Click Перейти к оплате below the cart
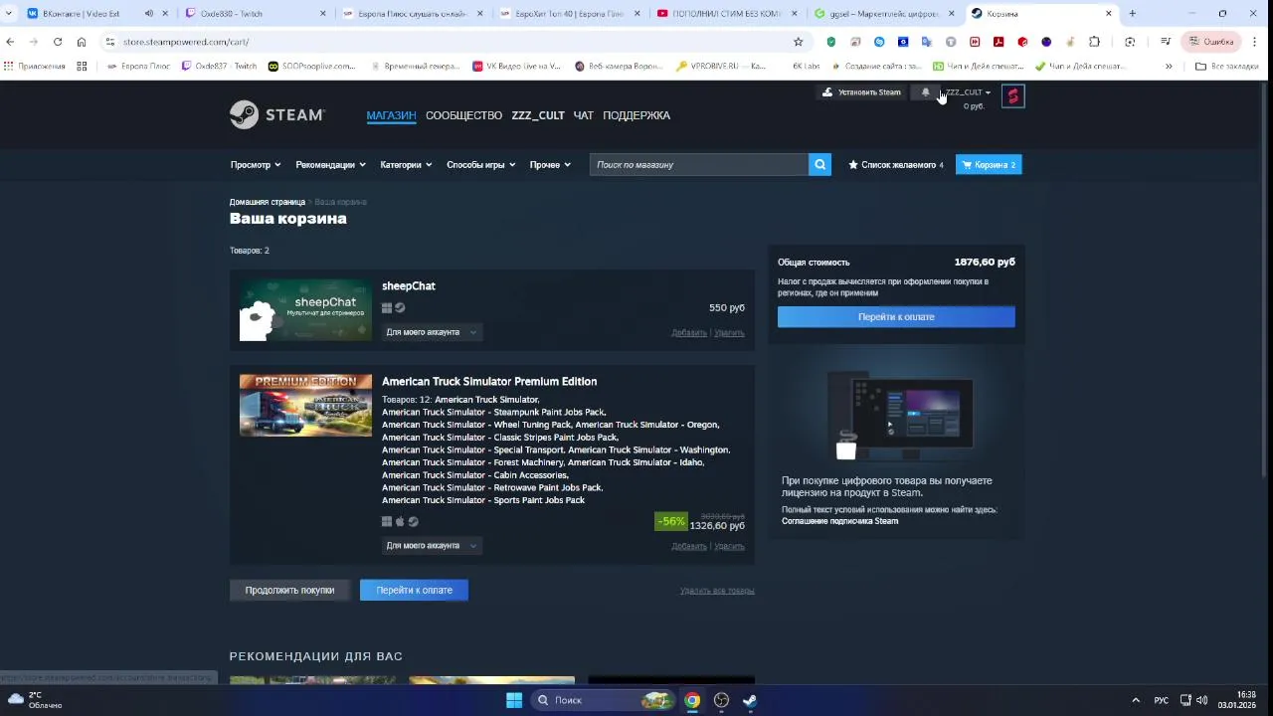The image size is (1273, 716). coord(414,591)
